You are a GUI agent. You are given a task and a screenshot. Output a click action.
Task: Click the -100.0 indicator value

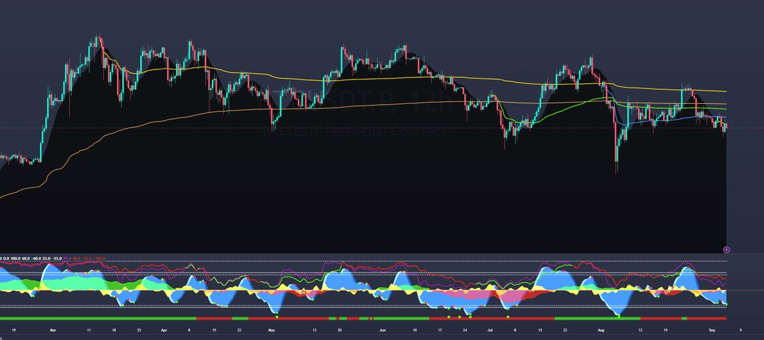point(99,259)
